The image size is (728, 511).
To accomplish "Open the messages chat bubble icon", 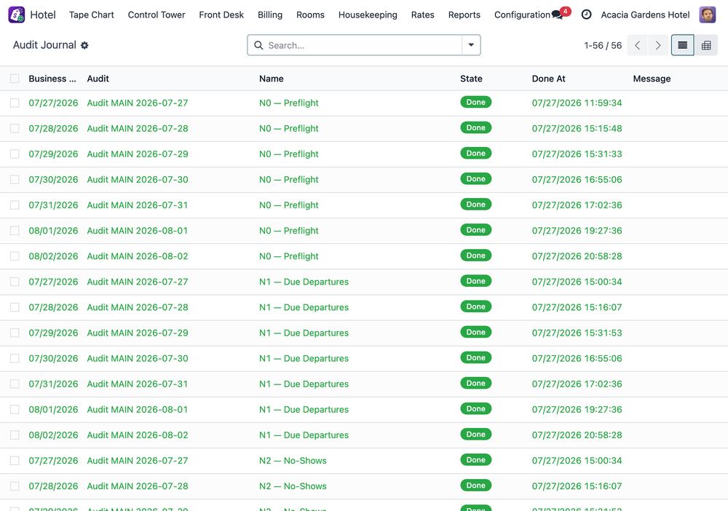I will 557,15.
